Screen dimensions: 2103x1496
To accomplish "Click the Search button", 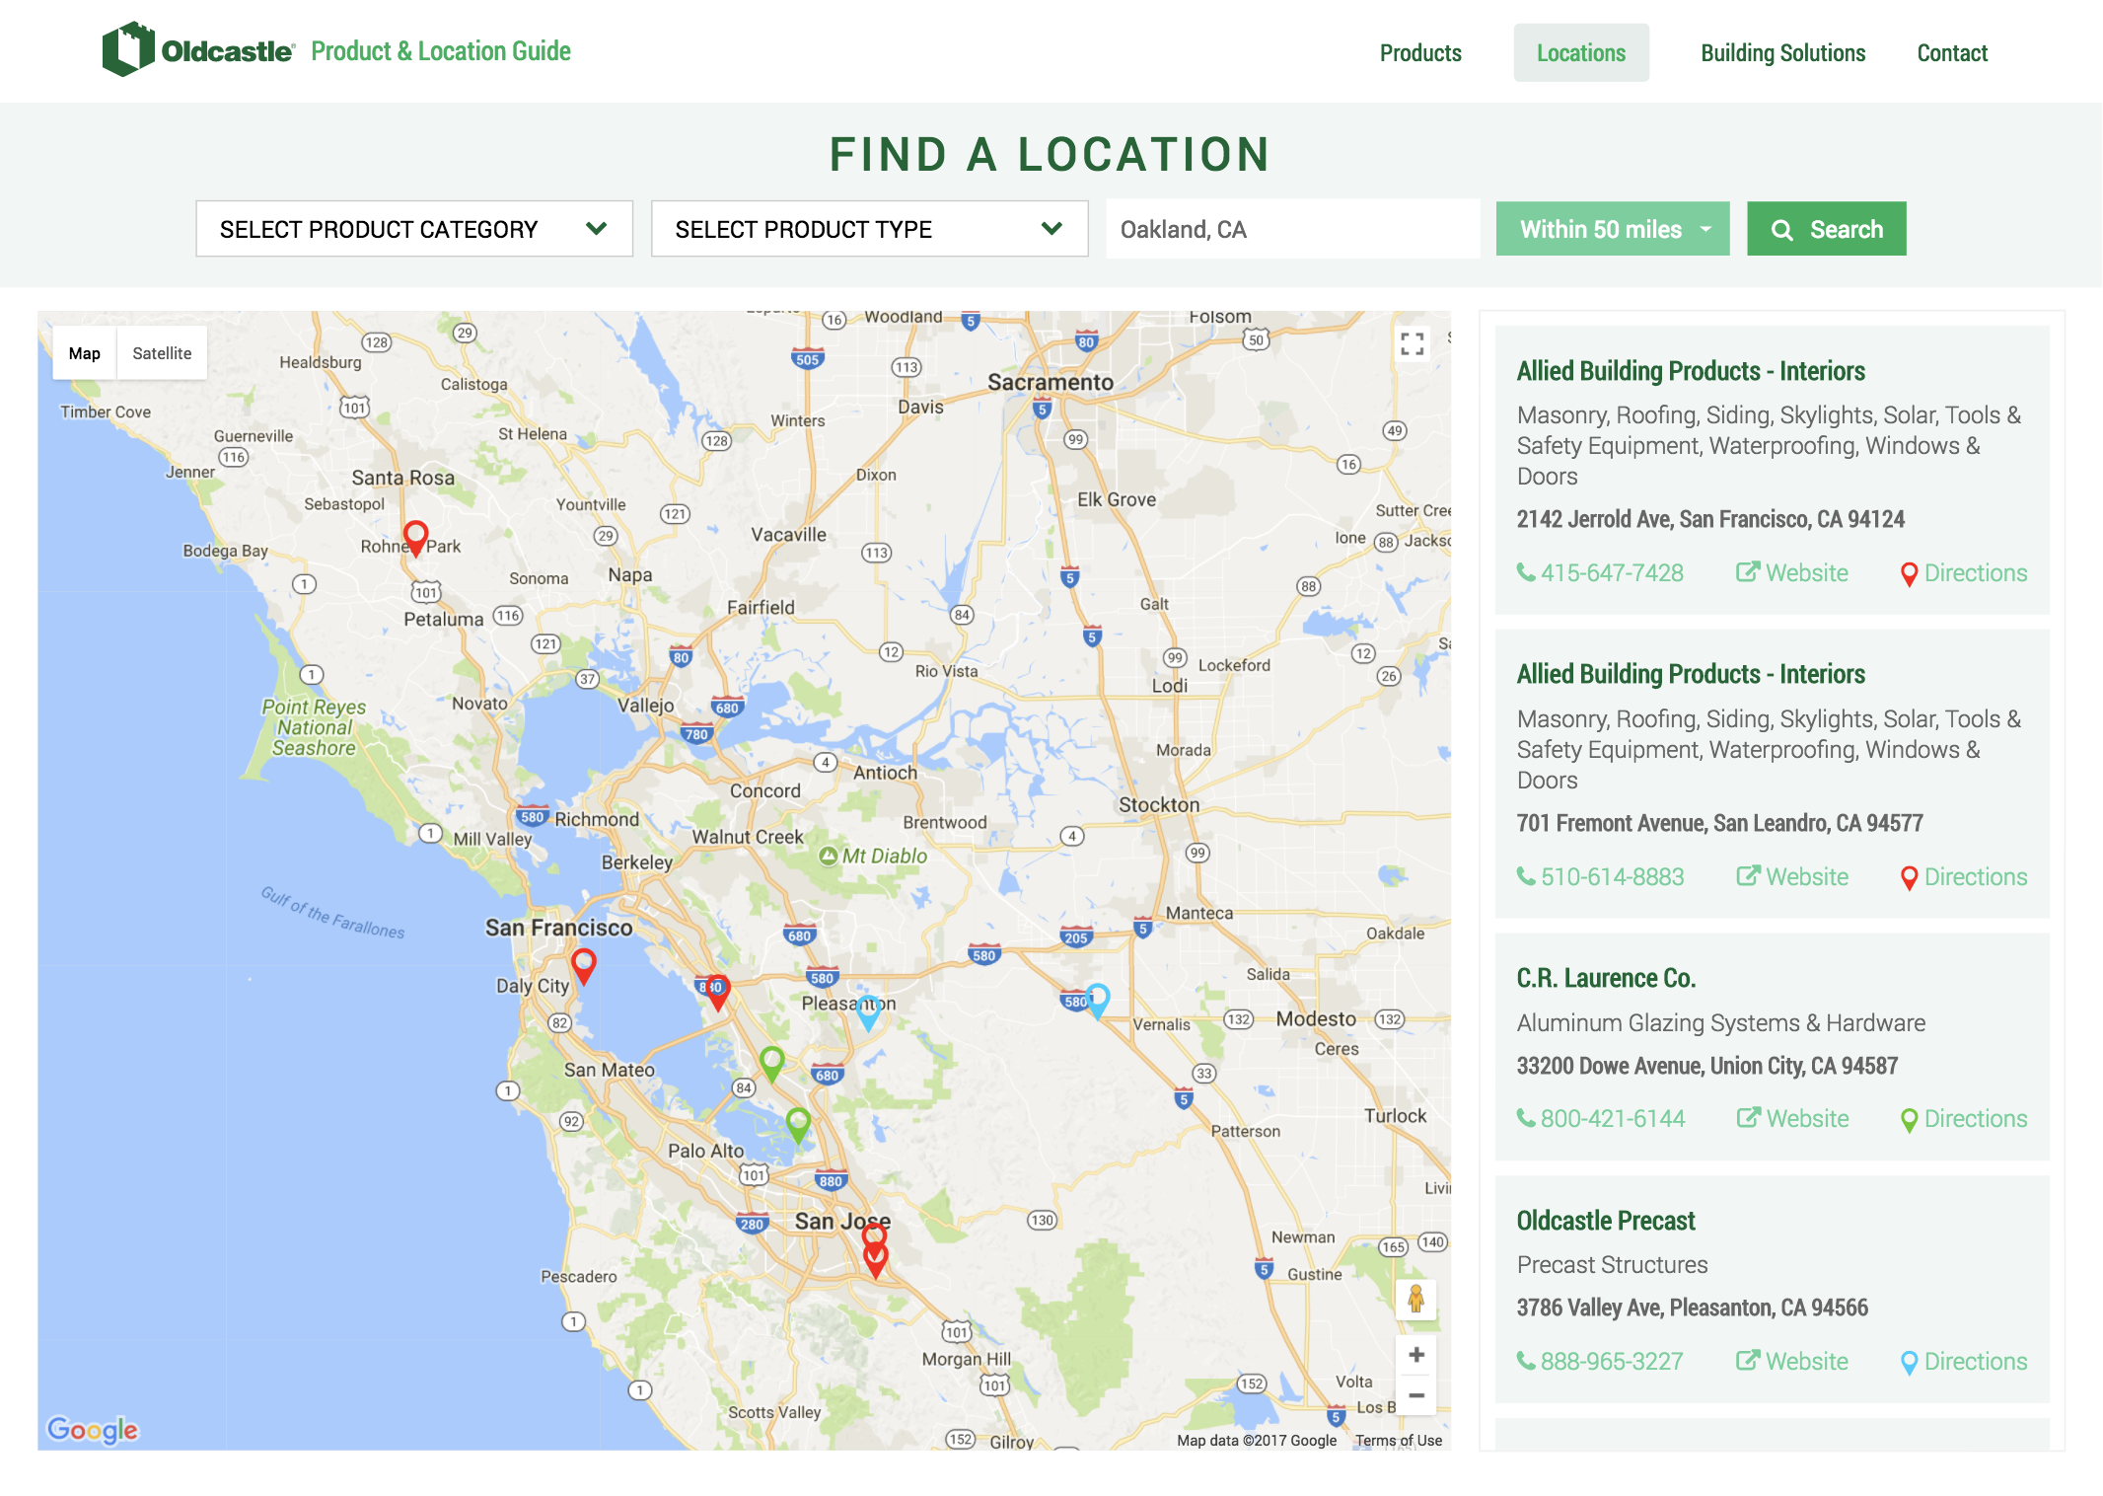I will (x=1827, y=229).
